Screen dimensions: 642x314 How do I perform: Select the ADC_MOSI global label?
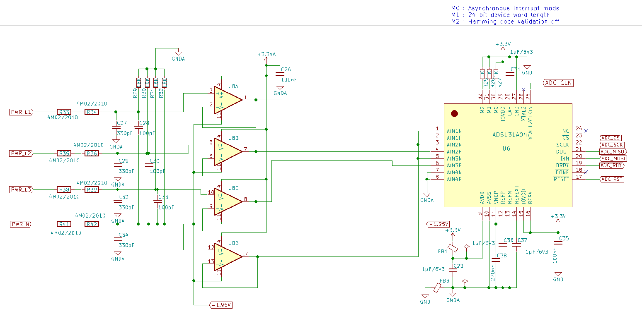coord(613,158)
